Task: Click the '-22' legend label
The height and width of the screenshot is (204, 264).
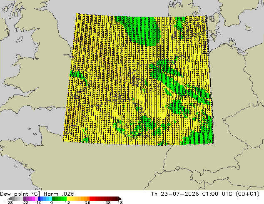Action: [24, 202]
